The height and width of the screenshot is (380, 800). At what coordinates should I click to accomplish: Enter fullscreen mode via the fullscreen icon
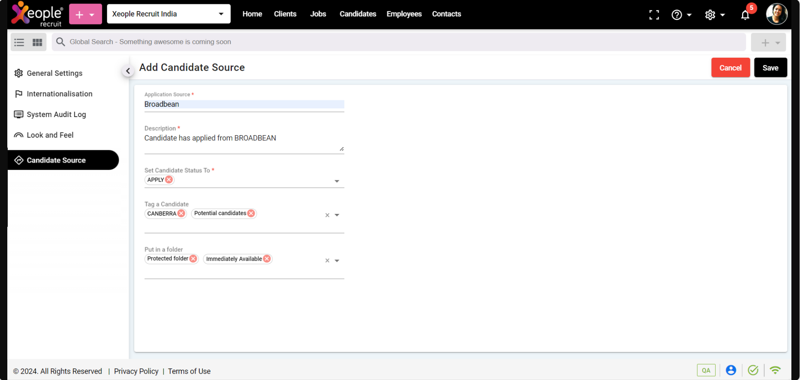click(654, 15)
